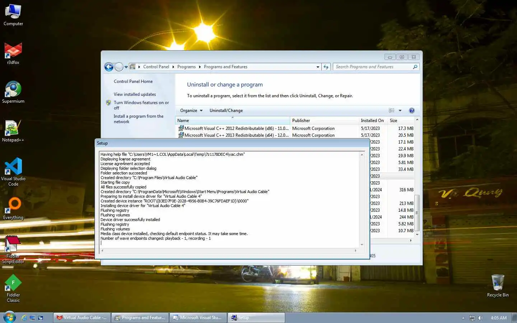517x323 pixels.
Task: Click the Uninstall/Change button
Action: (x=226, y=111)
